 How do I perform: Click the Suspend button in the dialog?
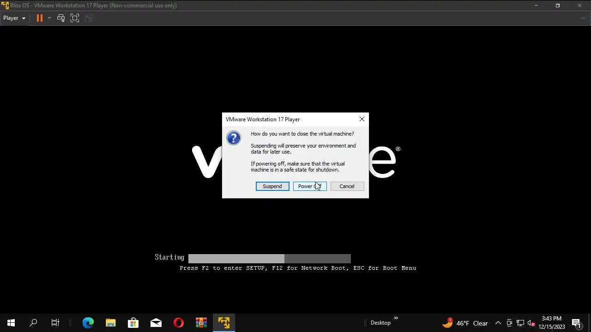point(272,186)
